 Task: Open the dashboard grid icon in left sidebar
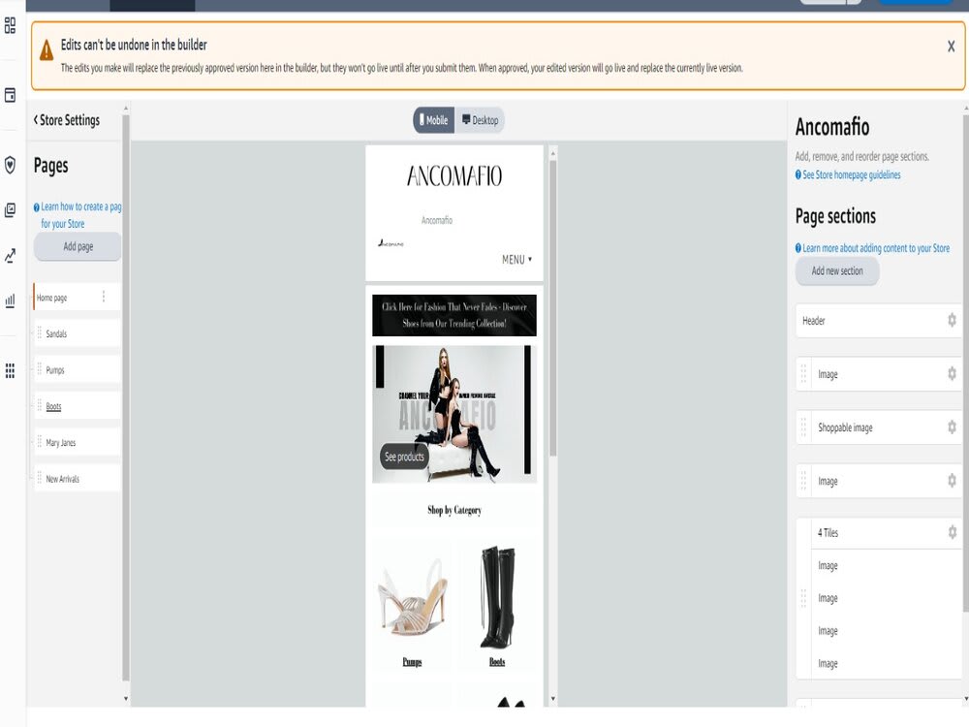click(x=10, y=25)
